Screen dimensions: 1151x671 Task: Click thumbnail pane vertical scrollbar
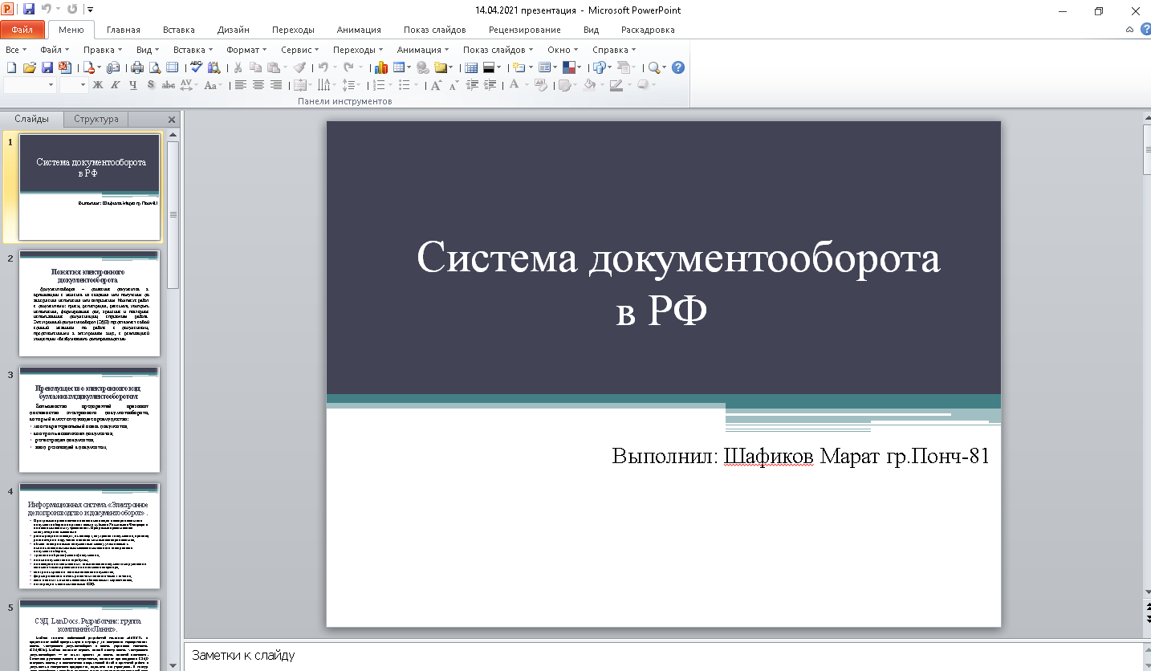173,215
